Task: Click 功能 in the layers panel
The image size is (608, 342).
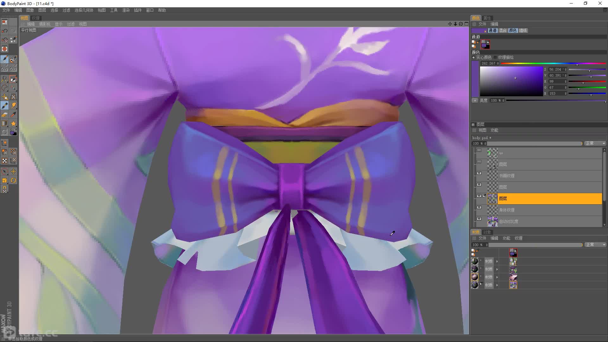Action: coord(494,130)
